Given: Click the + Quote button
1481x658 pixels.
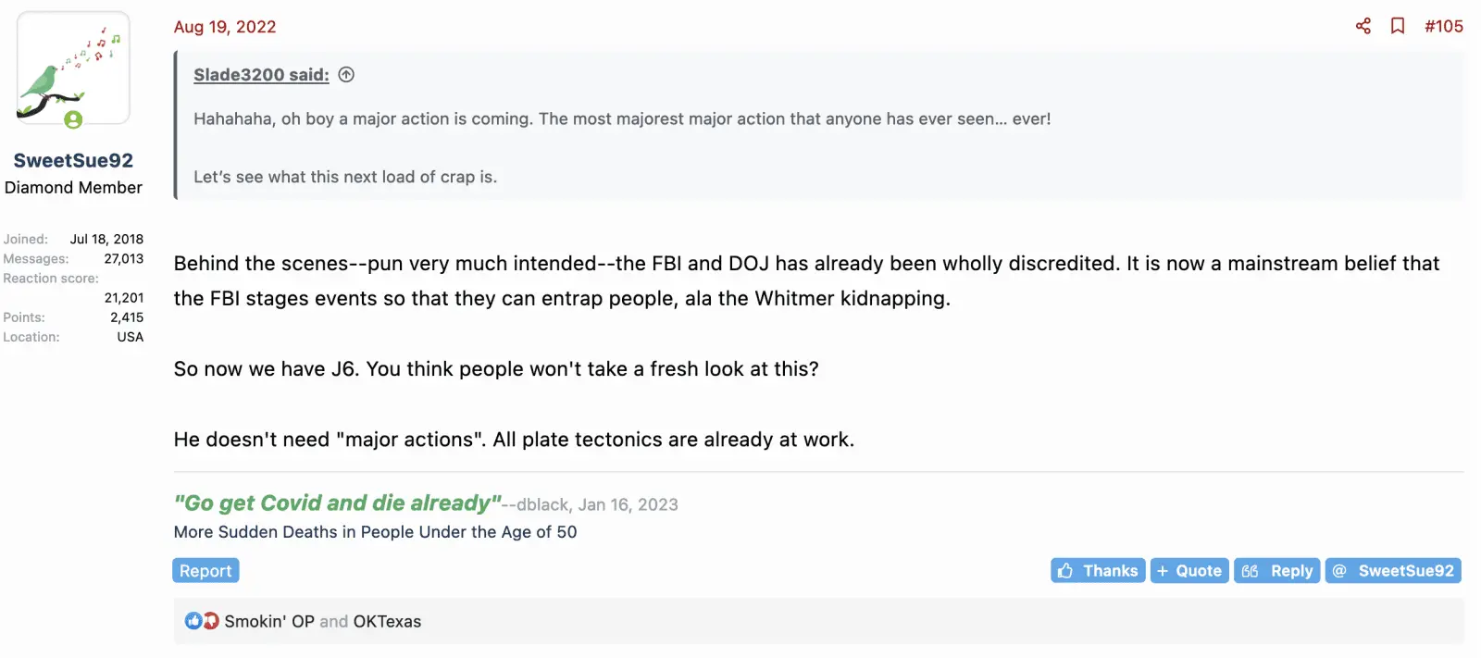Looking at the screenshot, I should pos(1189,571).
